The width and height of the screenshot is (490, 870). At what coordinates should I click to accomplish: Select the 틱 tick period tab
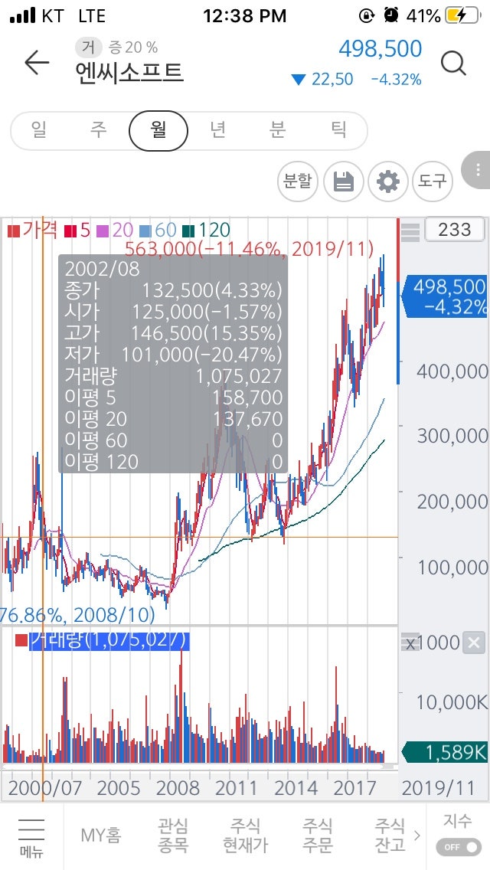coord(338,130)
